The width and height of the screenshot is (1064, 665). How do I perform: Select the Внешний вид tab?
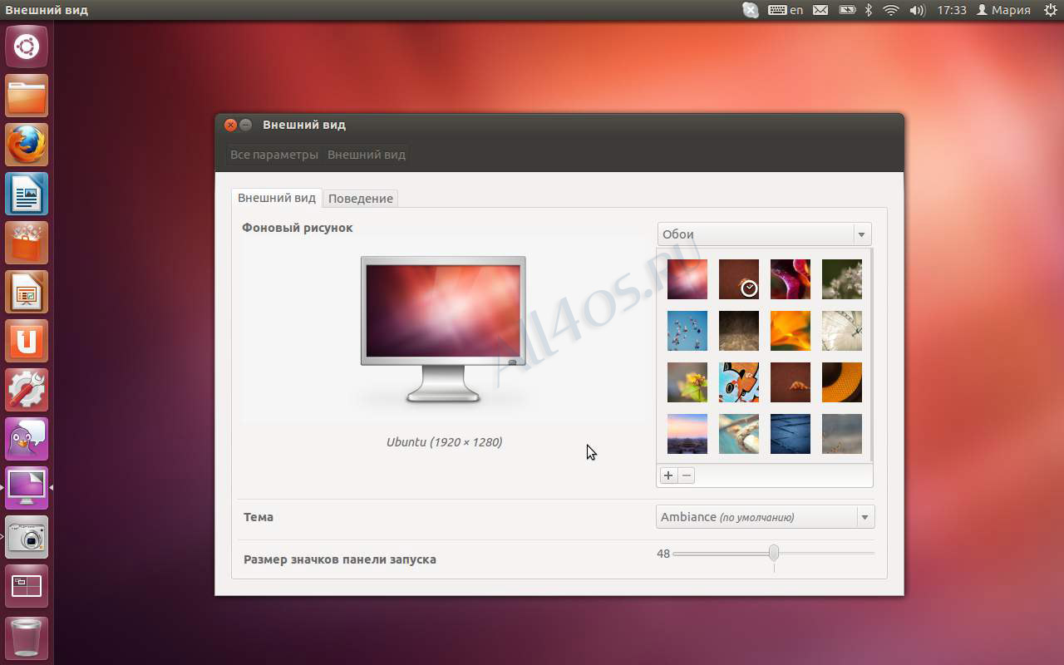277,198
